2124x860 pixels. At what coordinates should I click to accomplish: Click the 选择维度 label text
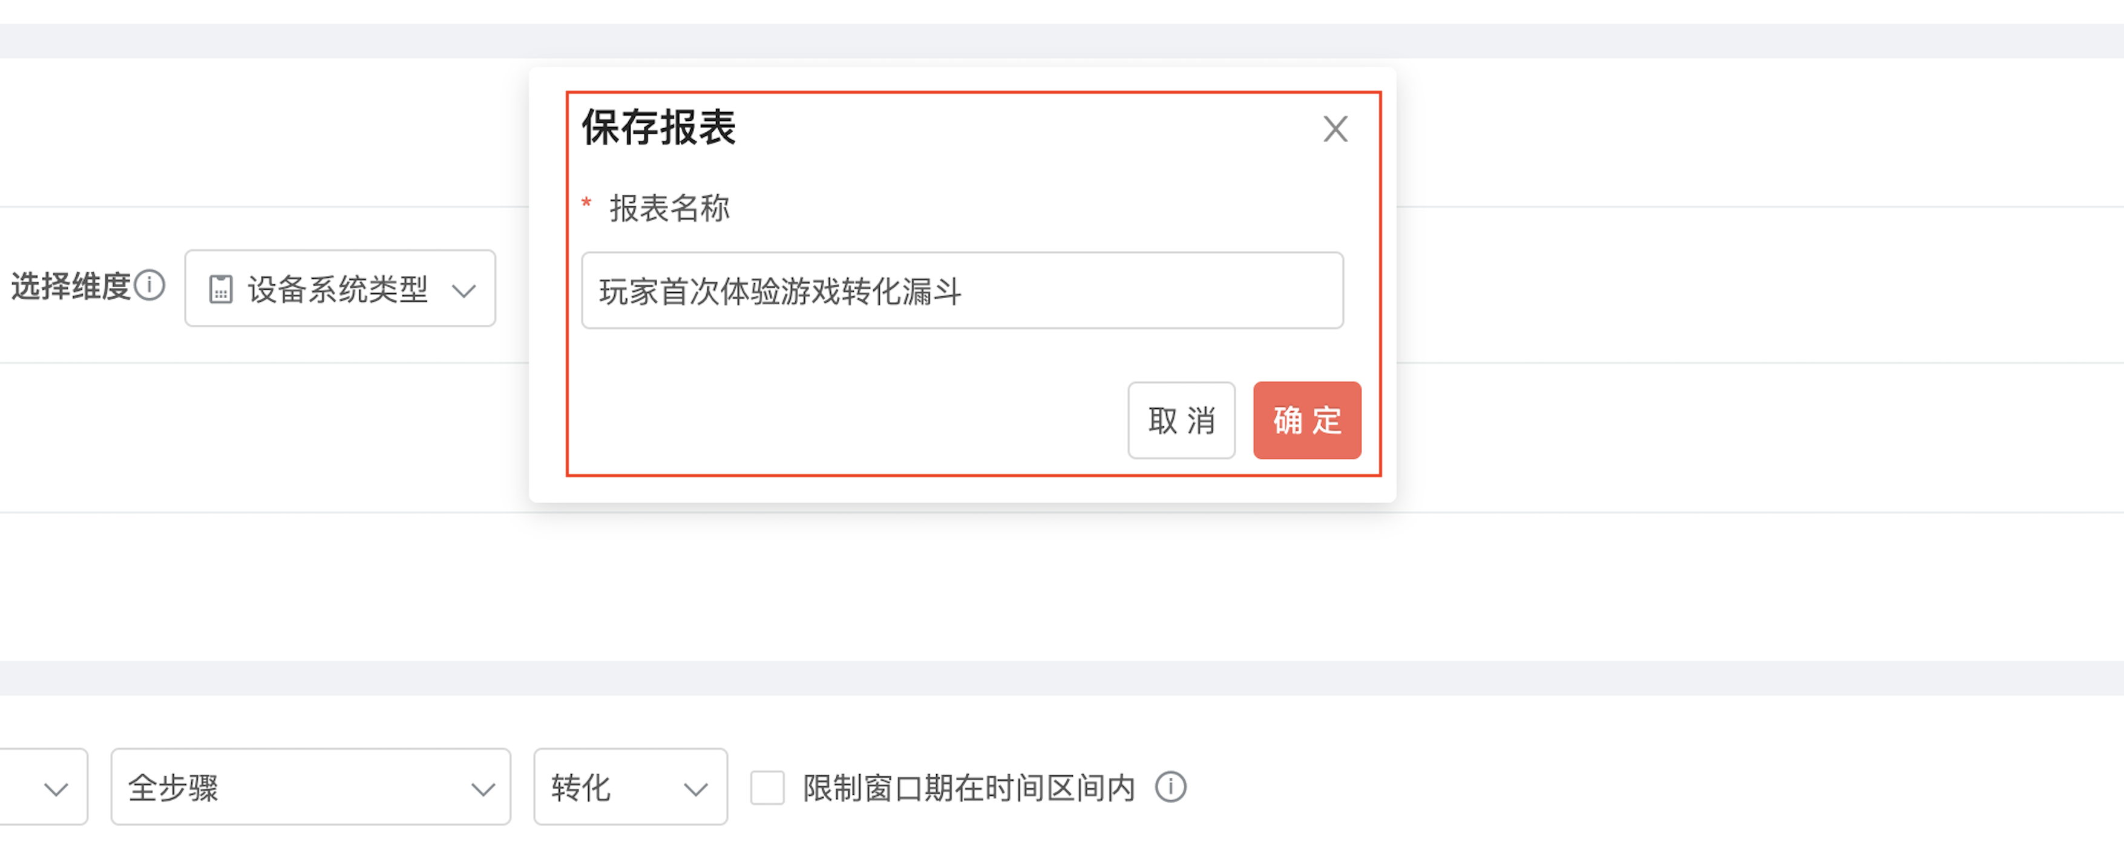point(71,286)
